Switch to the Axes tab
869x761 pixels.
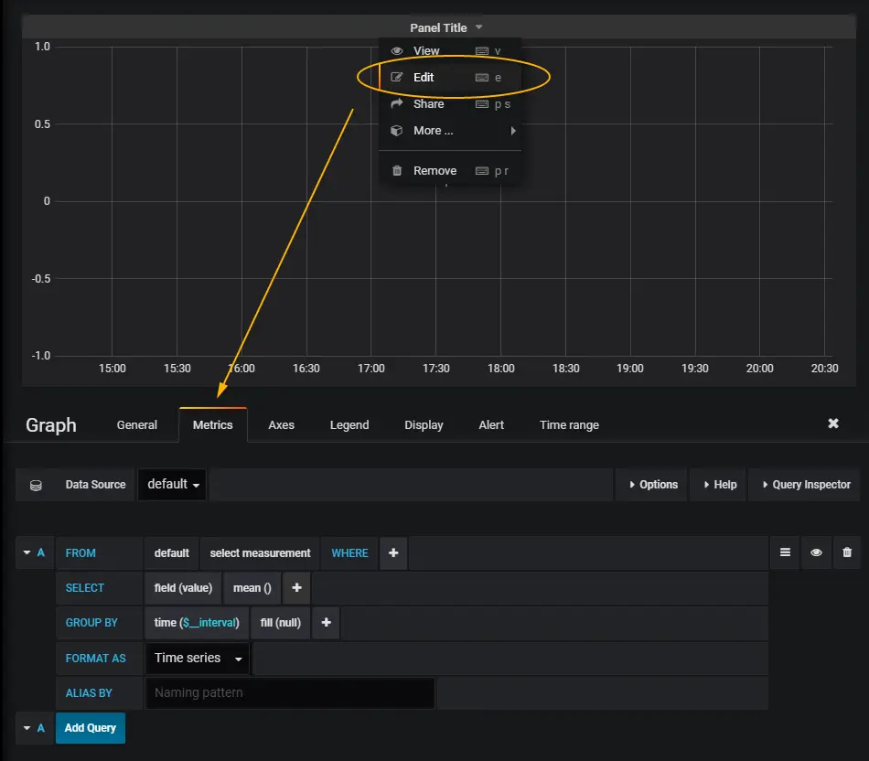(x=281, y=425)
